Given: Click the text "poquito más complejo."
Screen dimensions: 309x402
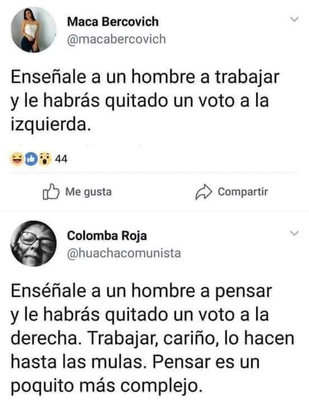Looking at the screenshot, I should [x=105, y=386].
